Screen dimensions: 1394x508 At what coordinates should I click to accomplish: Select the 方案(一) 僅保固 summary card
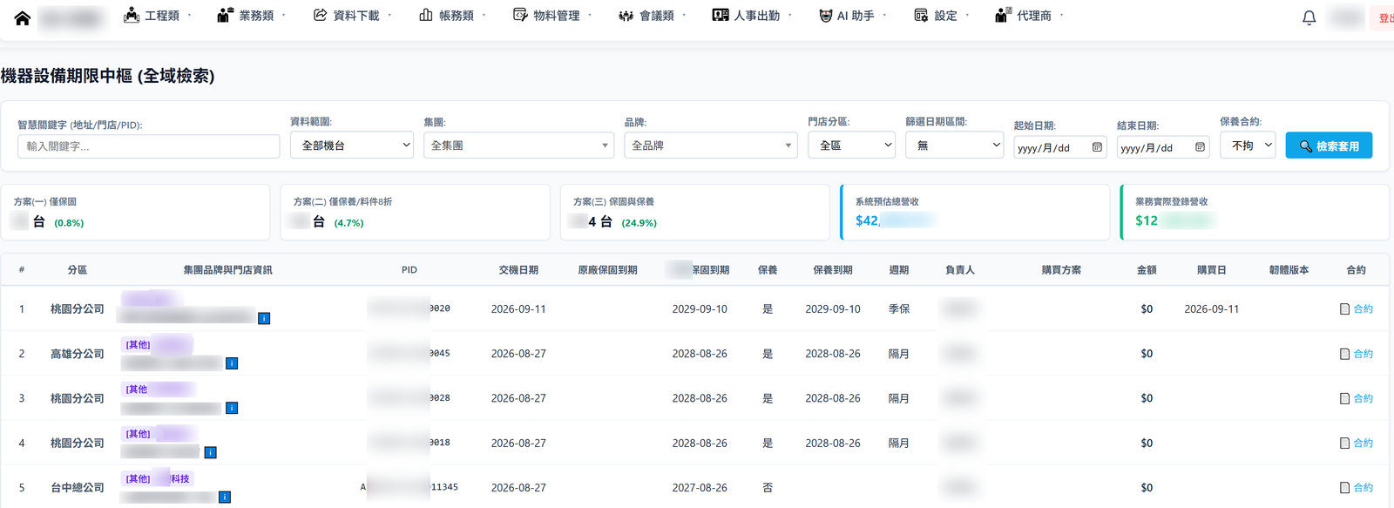pyautogui.click(x=135, y=212)
